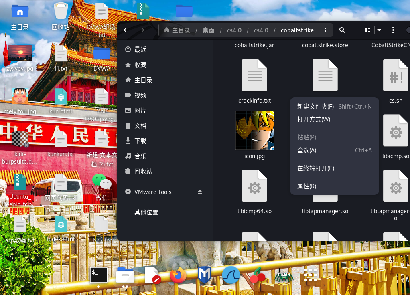Launch Wireshark from the dock

point(231,275)
